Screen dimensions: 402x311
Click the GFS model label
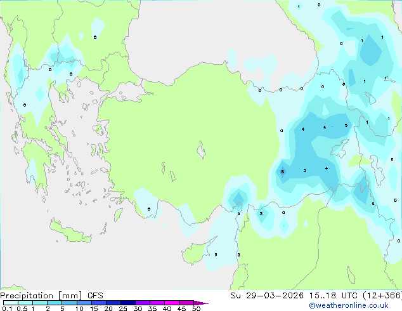click(x=95, y=296)
